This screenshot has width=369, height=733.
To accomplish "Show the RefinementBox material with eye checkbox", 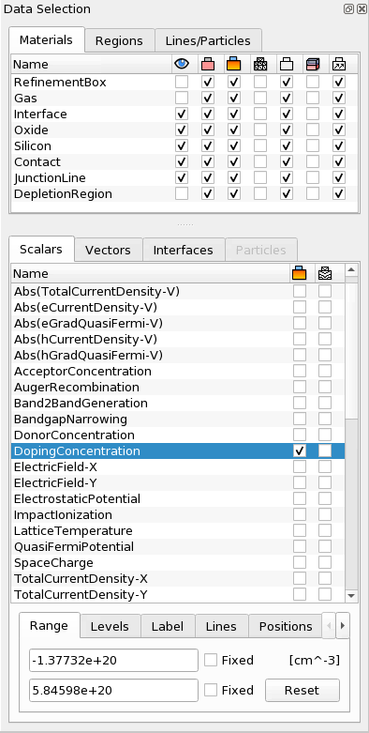I will click(x=182, y=83).
